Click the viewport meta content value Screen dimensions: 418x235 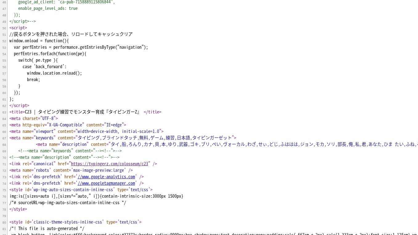[118, 131]
